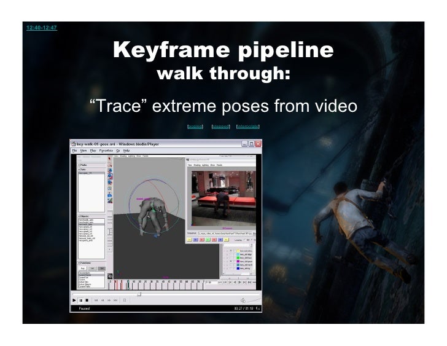
Task: Open the Go menu
Action: coord(118,151)
